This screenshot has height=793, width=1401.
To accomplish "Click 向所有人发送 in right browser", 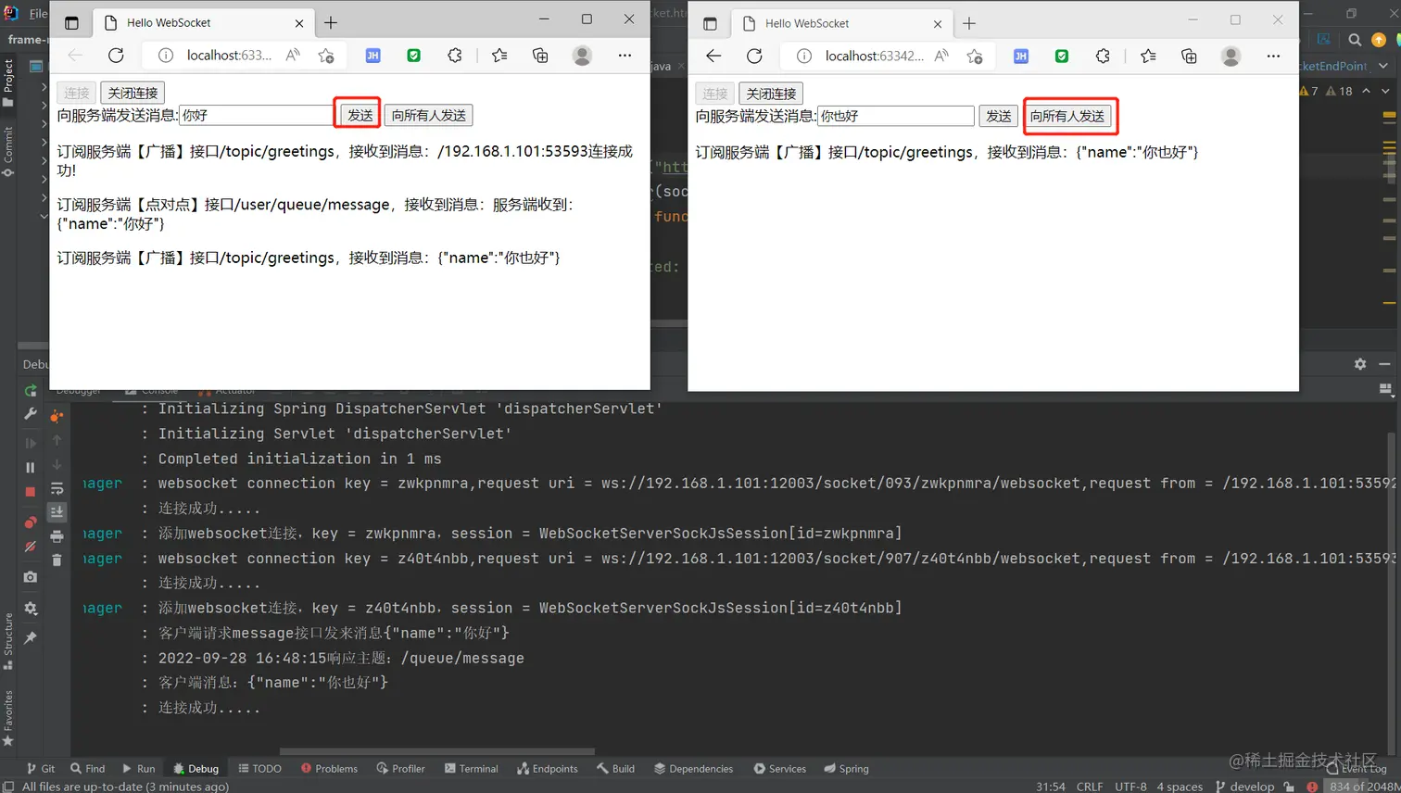I will (1067, 116).
